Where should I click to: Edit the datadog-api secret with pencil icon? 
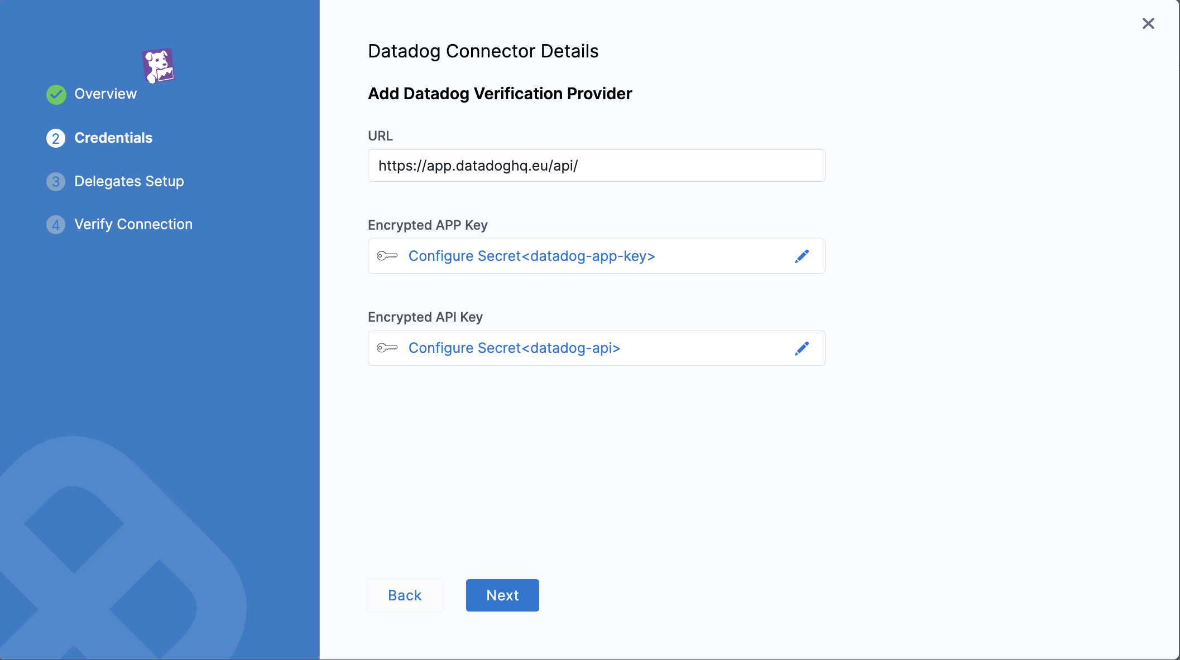(802, 348)
